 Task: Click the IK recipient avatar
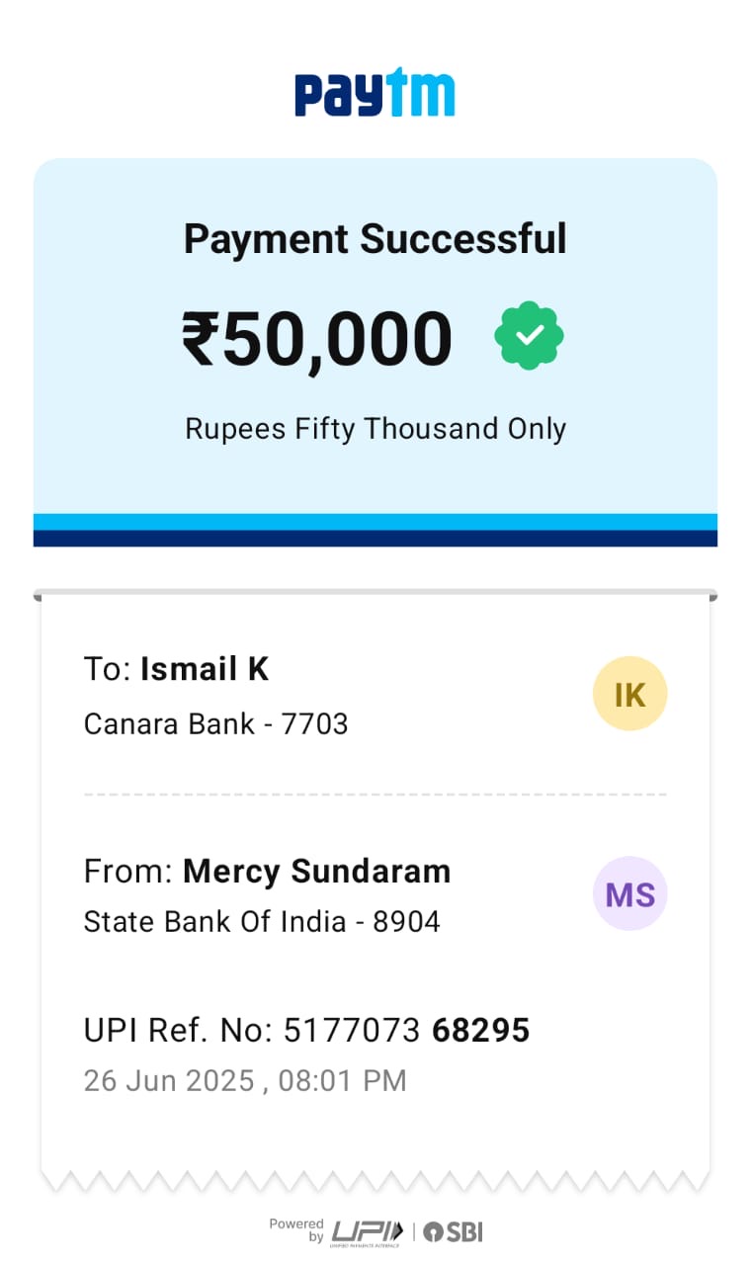629,694
